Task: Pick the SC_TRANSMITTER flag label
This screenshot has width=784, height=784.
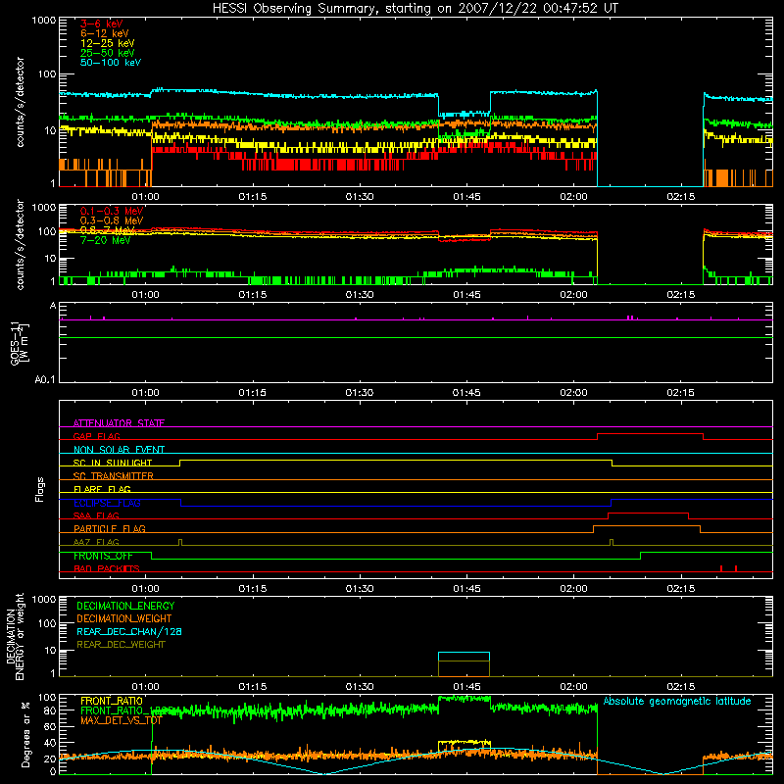Action: (x=114, y=476)
